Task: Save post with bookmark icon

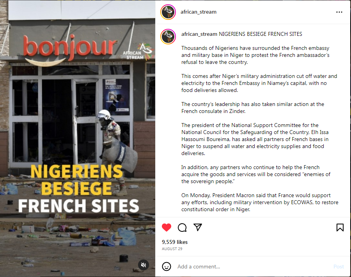Action: 340,228
